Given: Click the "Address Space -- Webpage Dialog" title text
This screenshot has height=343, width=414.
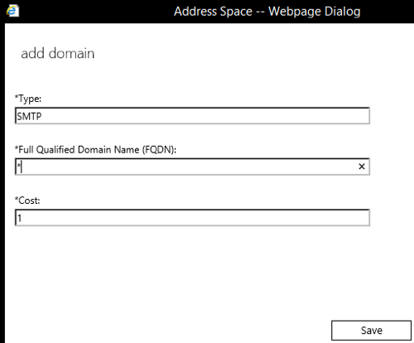Looking at the screenshot, I should point(267,12).
